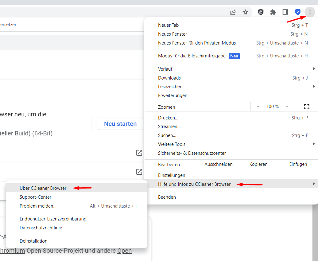Close the three-dot browser menu button
The width and height of the screenshot is (318, 261).
tap(310, 12)
